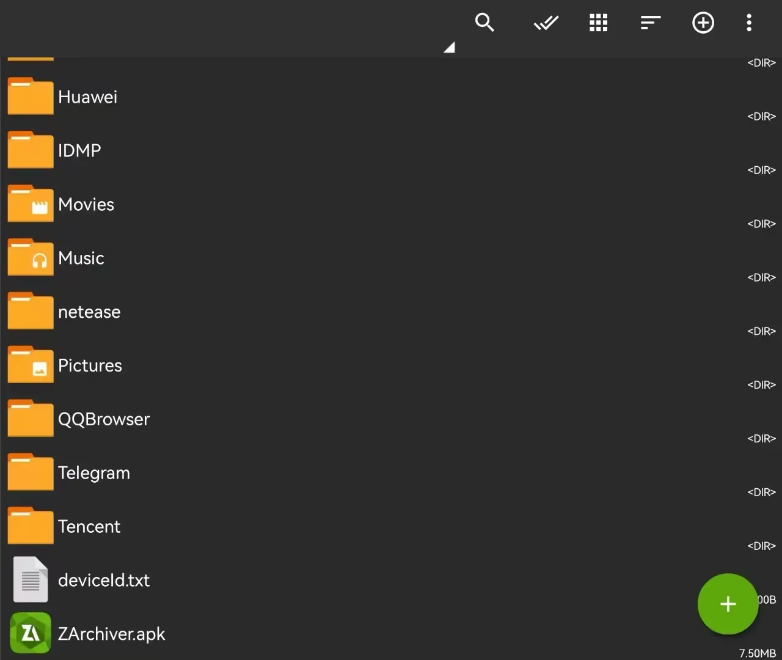Open the Telegram folder icon
Screen dimensions: 782x660
31,472
